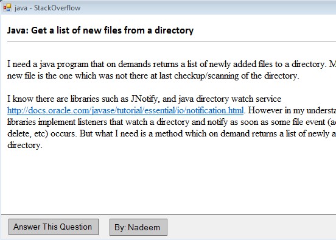Click the line starting 'delete, etc) occurs'
The height and width of the screenshot is (240, 336).
(x=172, y=133)
